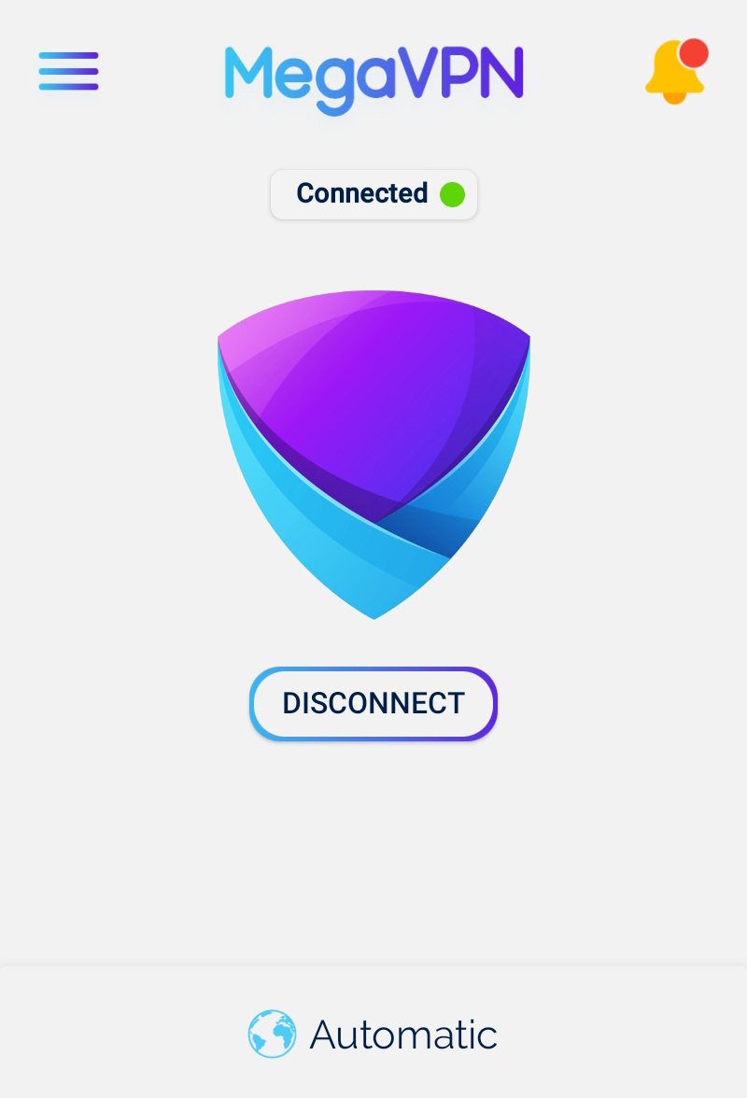View unread alerts from the yellow bell

[674, 73]
